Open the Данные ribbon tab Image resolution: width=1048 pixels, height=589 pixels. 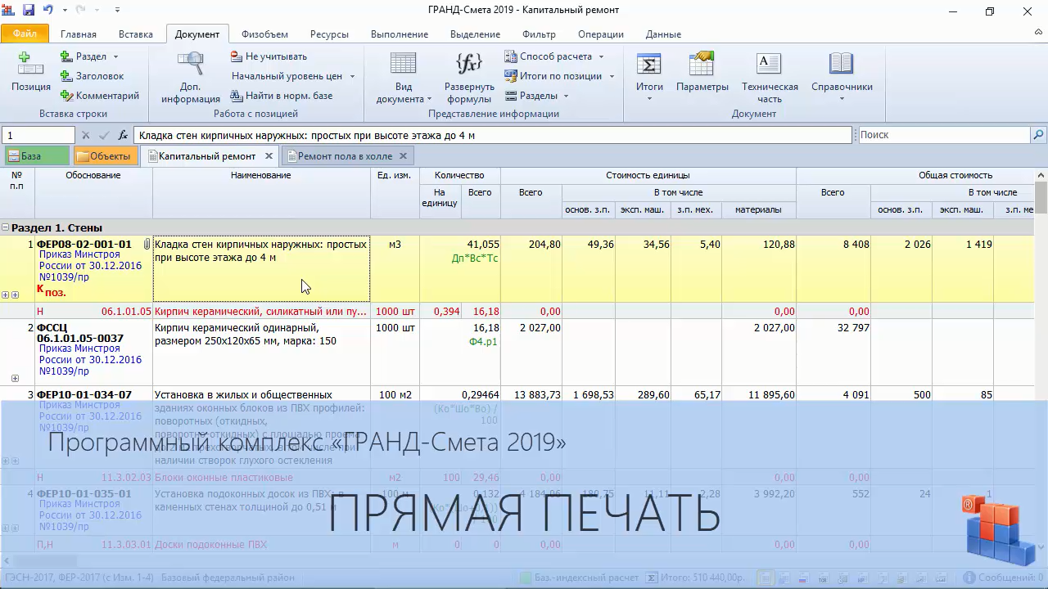coord(663,34)
